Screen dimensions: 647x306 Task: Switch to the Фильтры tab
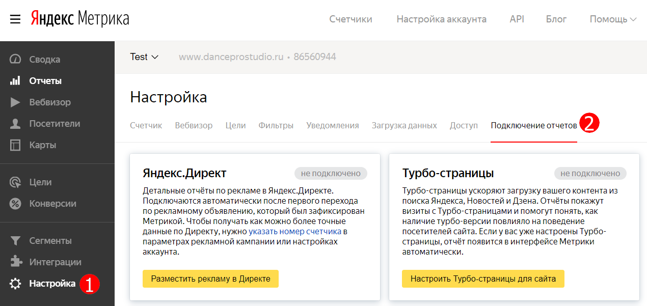pyautogui.click(x=276, y=125)
